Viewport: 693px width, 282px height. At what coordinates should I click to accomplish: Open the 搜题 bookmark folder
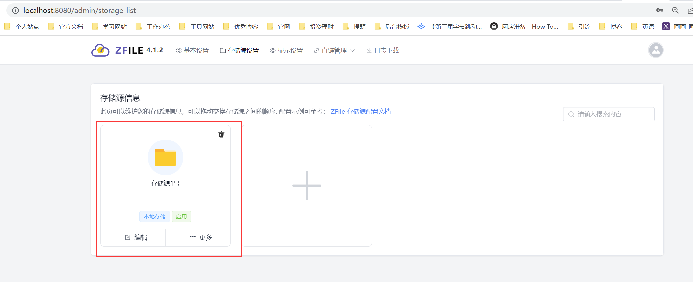pyautogui.click(x=354, y=27)
